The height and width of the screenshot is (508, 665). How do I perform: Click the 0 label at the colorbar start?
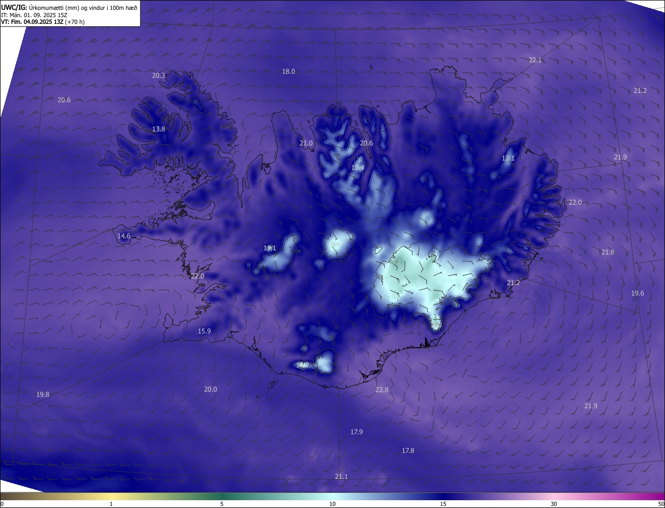(2, 504)
